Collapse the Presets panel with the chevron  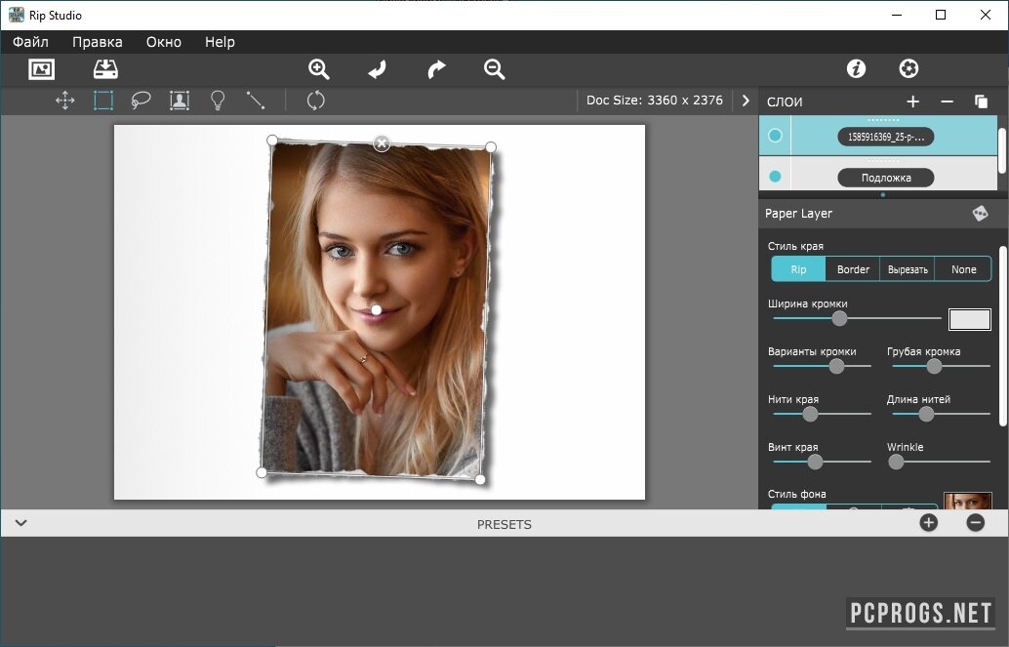tap(20, 523)
